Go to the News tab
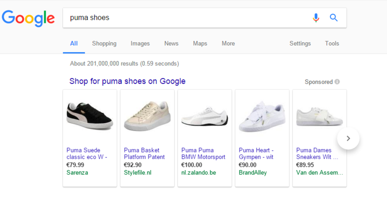This screenshot has height=197, width=387. point(171,44)
